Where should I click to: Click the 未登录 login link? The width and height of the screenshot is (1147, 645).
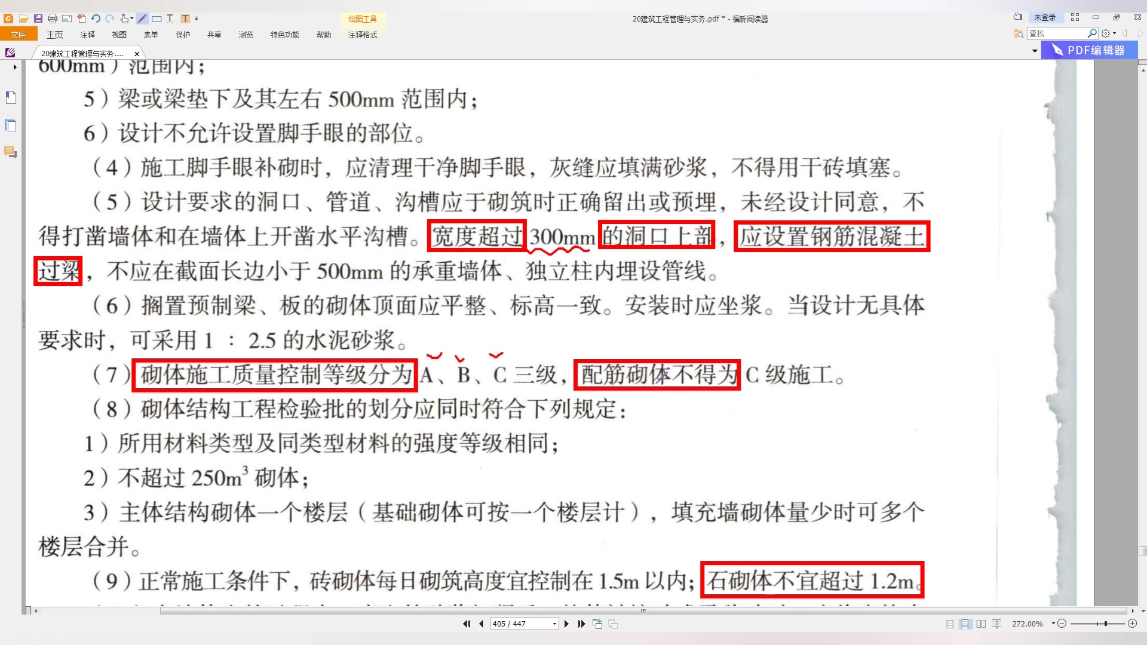[1045, 17]
